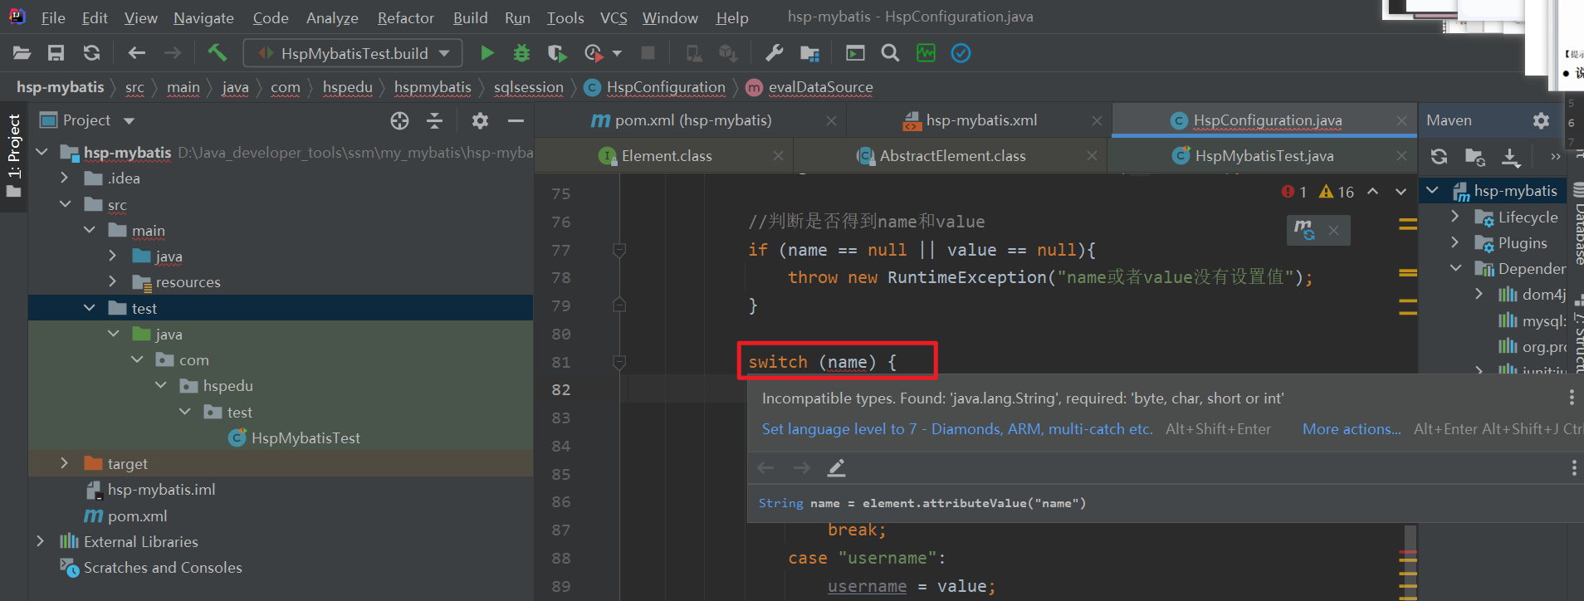Open settings with the wrench icon
The height and width of the screenshot is (601, 1584).
tap(775, 53)
